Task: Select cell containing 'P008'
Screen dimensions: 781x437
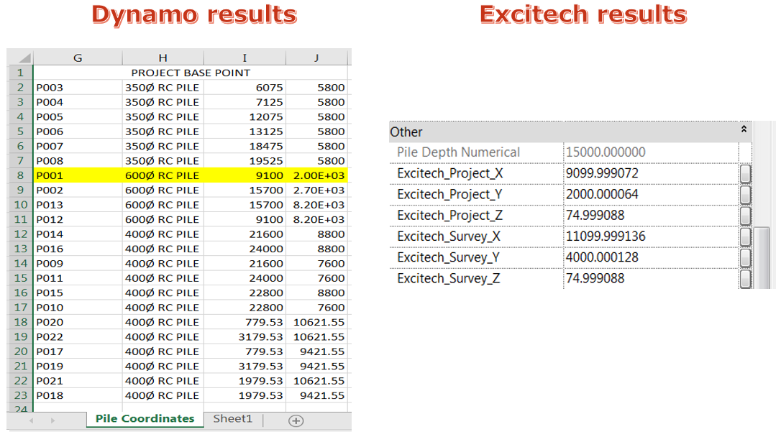Action: pyautogui.click(x=78, y=161)
